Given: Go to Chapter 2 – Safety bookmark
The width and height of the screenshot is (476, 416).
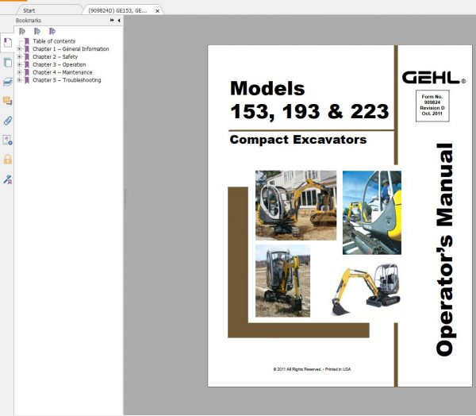Looking at the screenshot, I should click(56, 57).
